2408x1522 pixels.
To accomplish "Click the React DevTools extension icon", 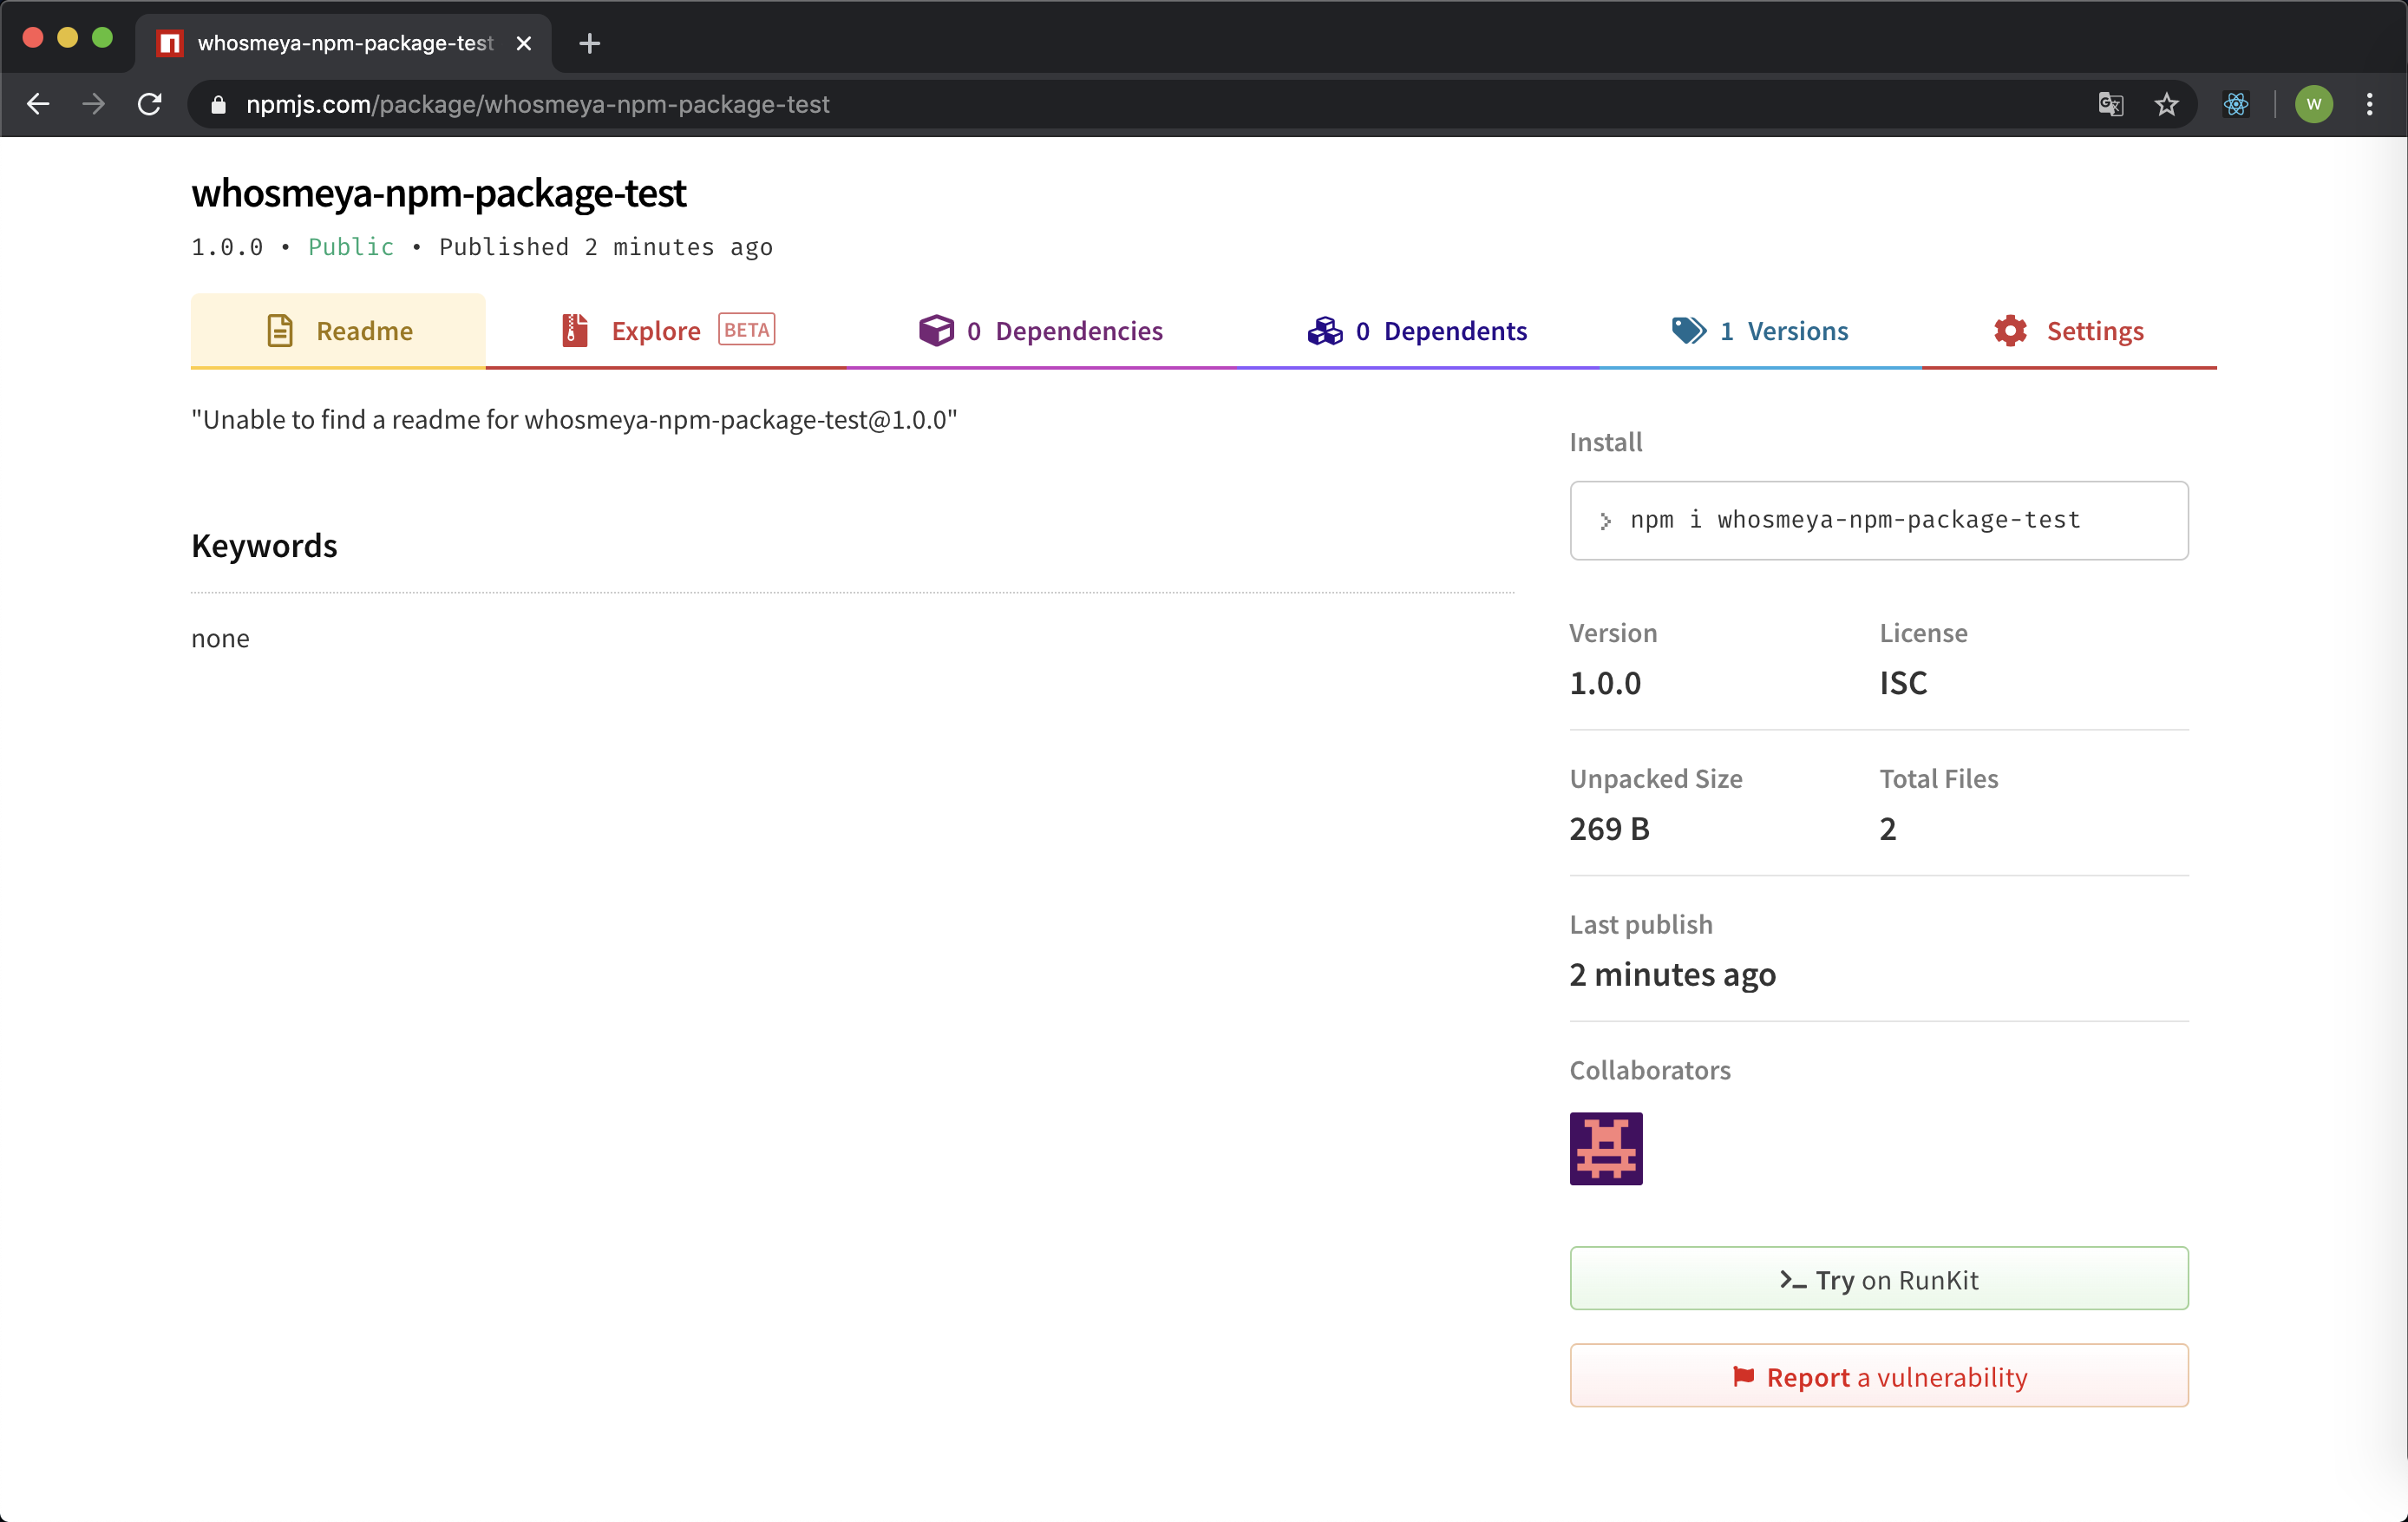I will tap(2236, 104).
